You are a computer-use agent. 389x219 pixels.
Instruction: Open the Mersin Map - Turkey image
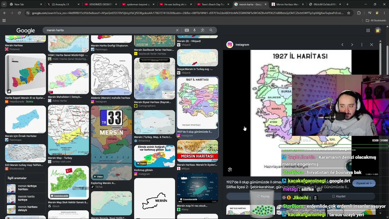click(68, 130)
